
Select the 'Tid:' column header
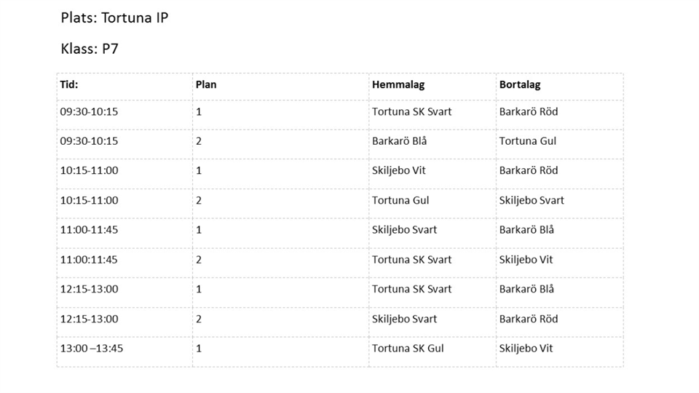point(68,84)
